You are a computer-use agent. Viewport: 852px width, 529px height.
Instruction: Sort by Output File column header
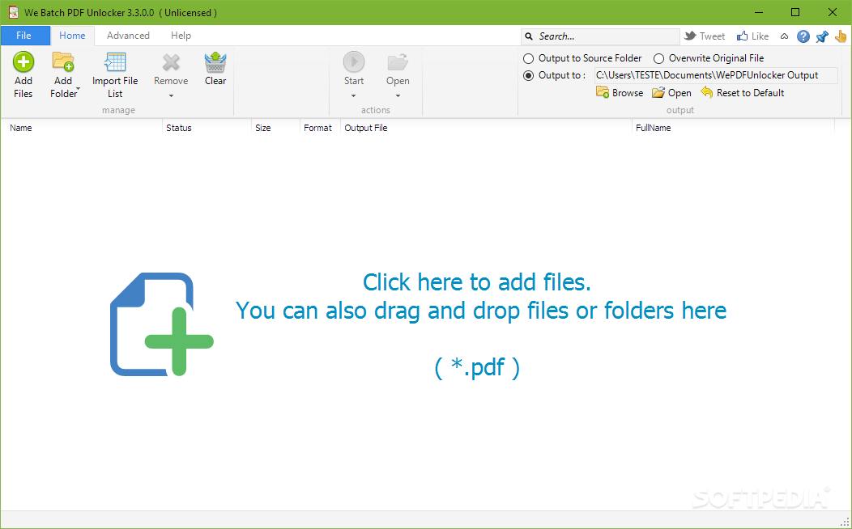click(486, 128)
